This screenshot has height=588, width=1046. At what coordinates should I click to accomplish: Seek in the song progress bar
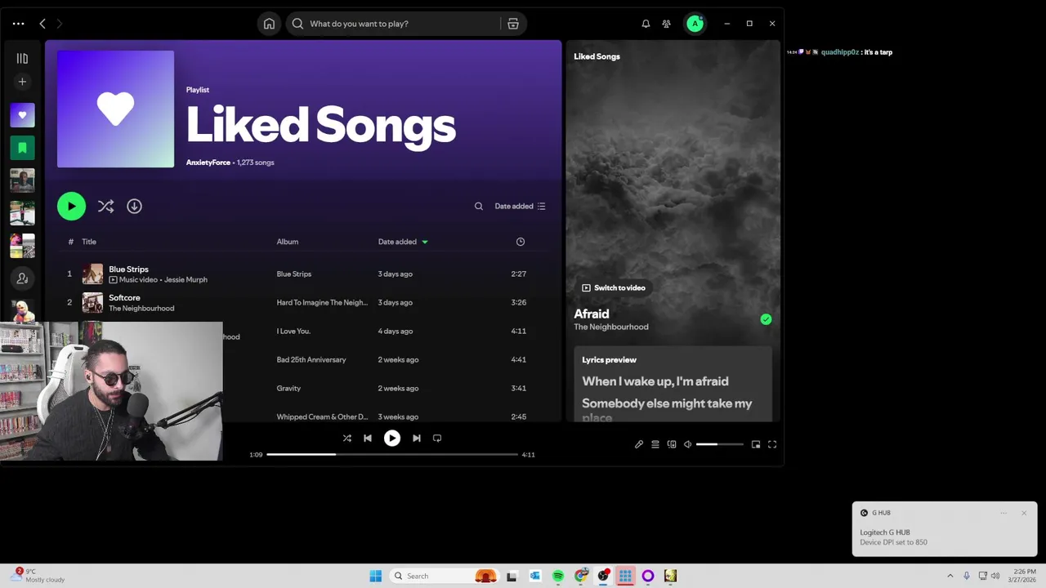[392, 454]
